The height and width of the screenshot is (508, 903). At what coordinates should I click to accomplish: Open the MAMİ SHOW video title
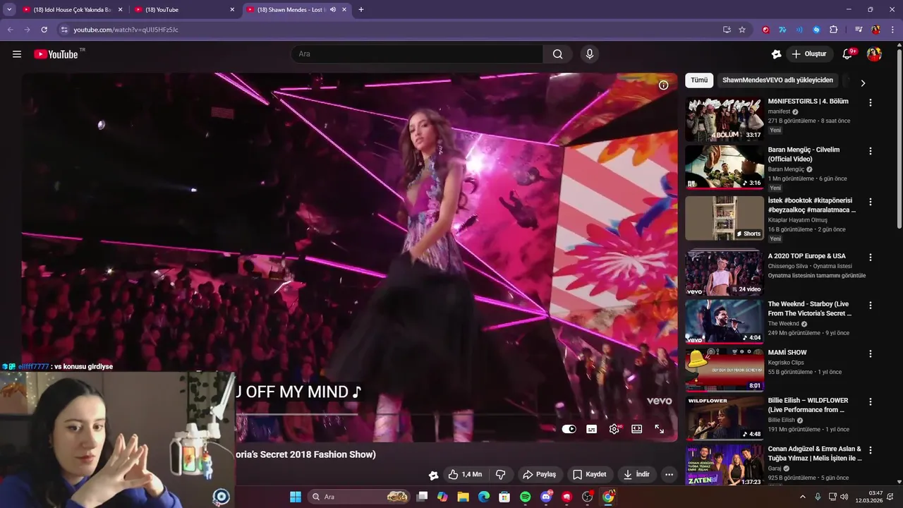point(787,353)
